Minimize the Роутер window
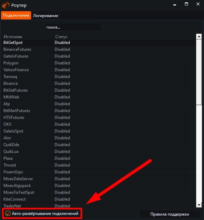This screenshot has height=220, width=204. (175, 5)
